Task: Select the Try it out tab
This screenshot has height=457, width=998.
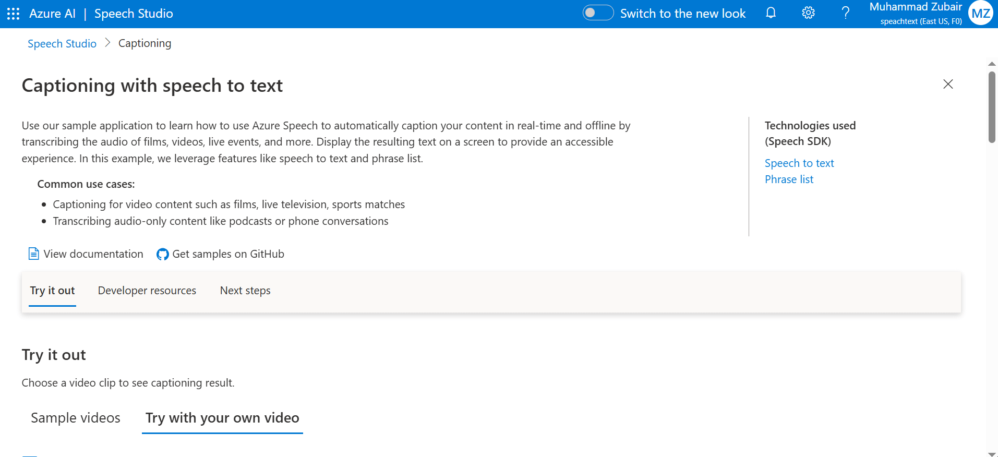Action: click(x=52, y=291)
